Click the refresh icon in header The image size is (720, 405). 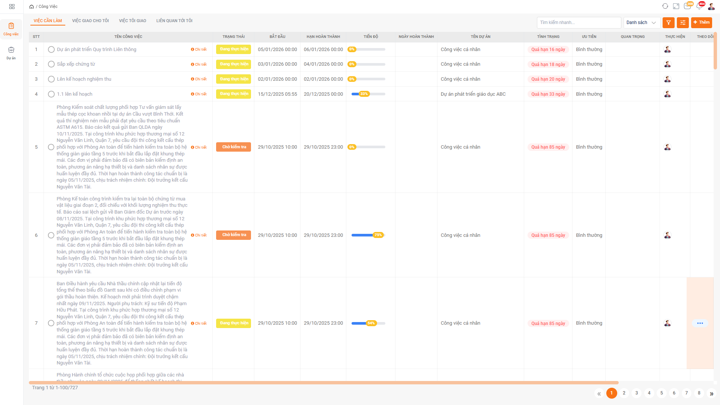pyautogui.click(x=665, y=6)
